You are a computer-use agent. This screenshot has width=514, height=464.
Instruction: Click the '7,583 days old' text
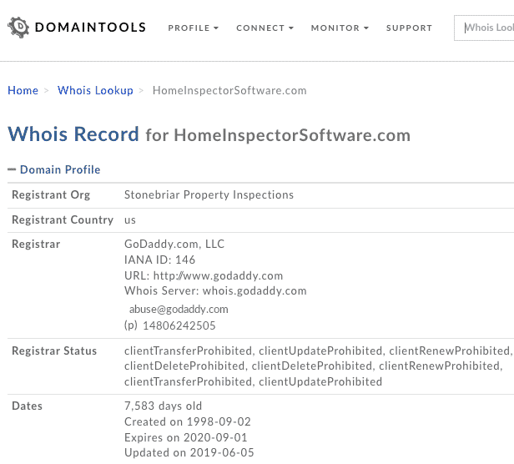click(x=163, y=406)
